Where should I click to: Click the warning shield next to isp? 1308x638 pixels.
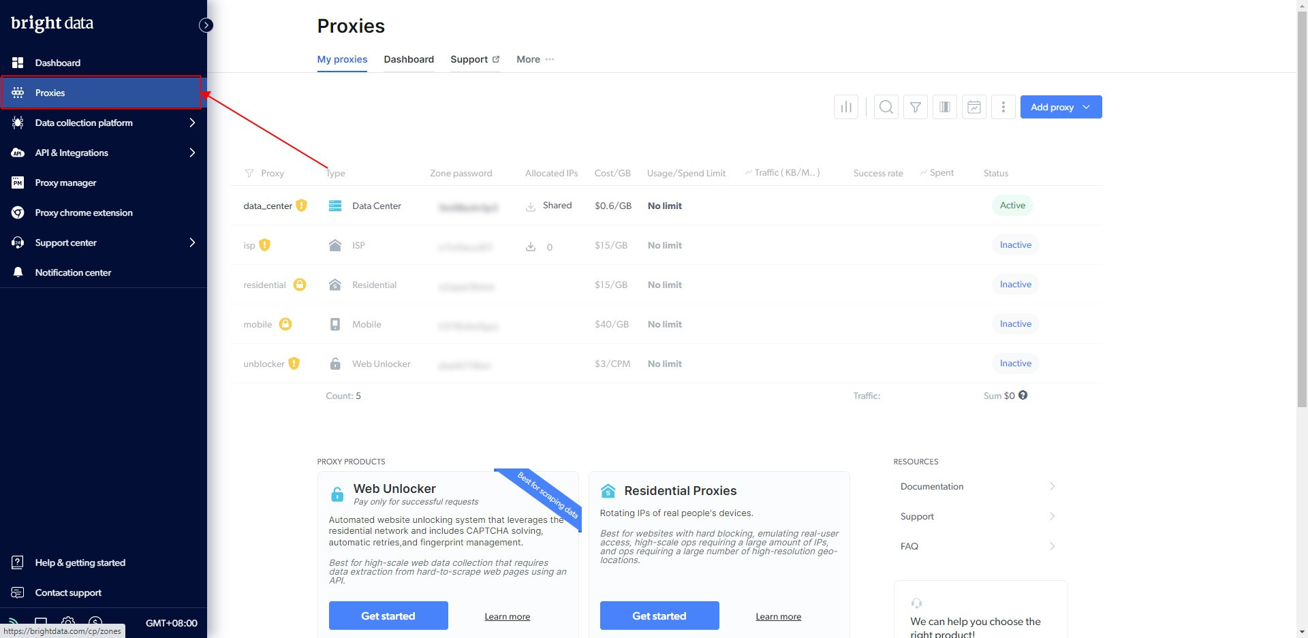(265, 244)
